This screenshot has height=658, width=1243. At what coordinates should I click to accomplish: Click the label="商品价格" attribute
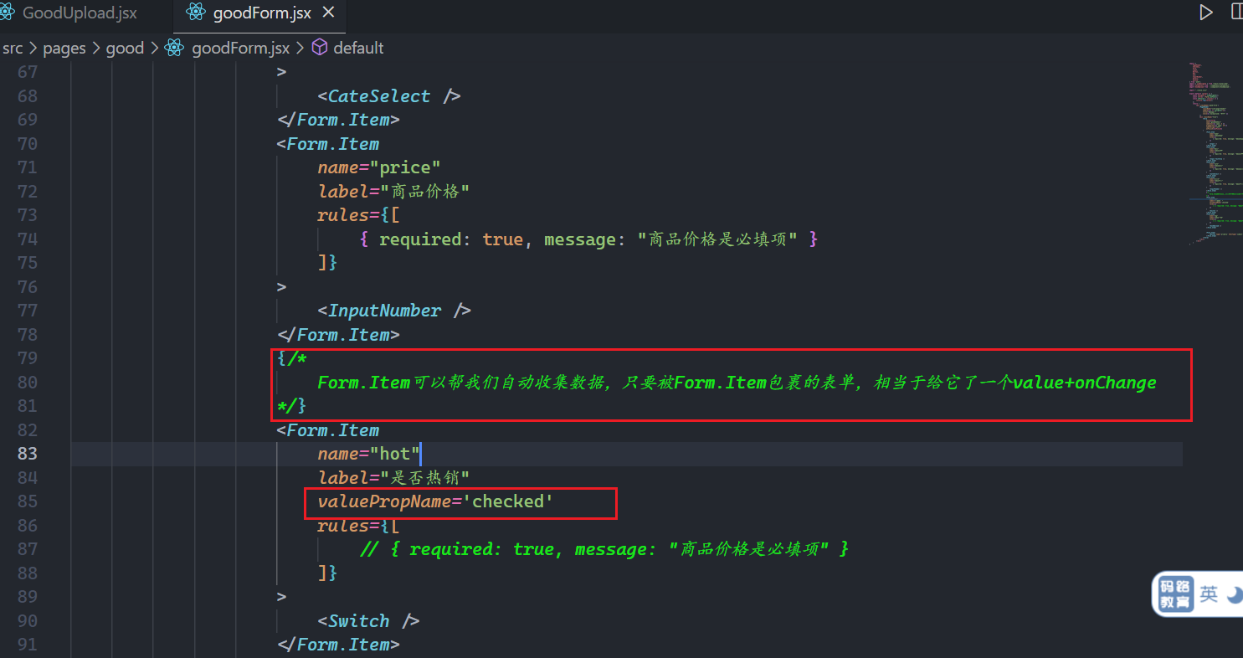[x=393, y=191]
